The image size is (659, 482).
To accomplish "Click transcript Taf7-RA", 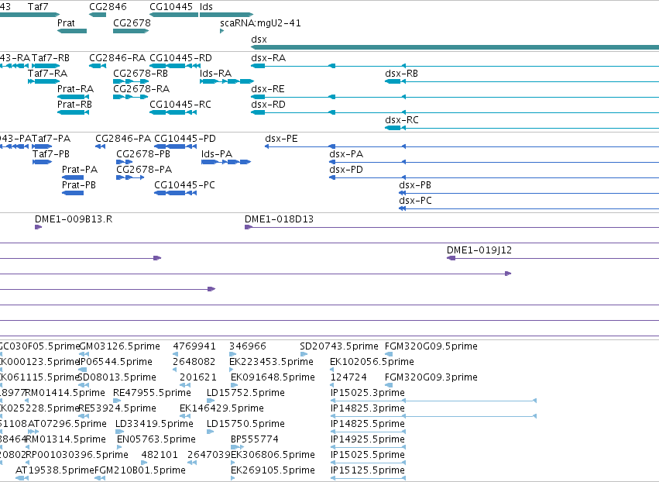I will pos(47,74).
